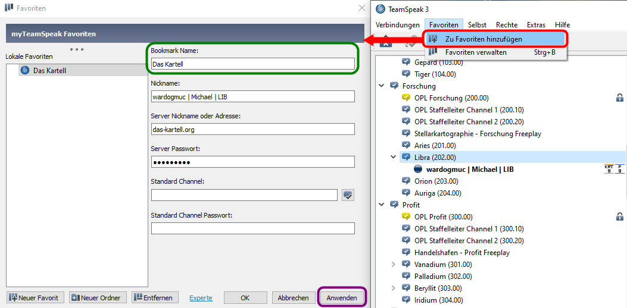Collapse the Libra (202.00) channel
627x308 pixels.
[x=394, y=158]
